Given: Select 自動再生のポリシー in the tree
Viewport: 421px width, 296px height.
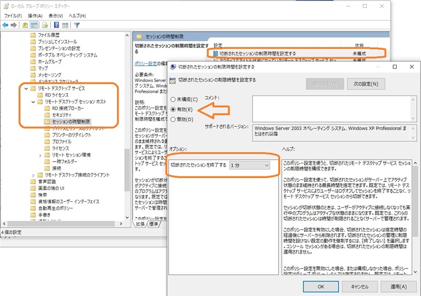Looking at the screenshot, I should [55, 208].
